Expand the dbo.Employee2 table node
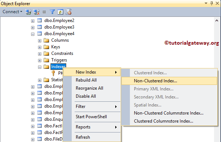221x142 pixels. click(x=33, y=21)
